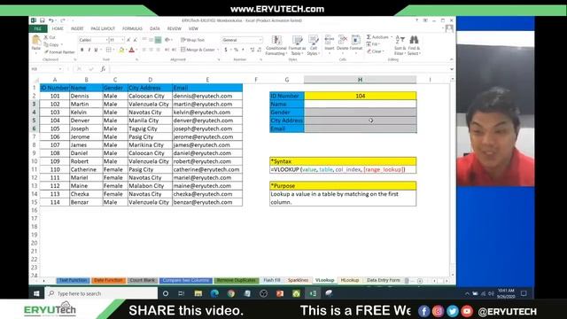Toggle Top Align
This screenshot has height=319, width=567.
coord(144,40)
